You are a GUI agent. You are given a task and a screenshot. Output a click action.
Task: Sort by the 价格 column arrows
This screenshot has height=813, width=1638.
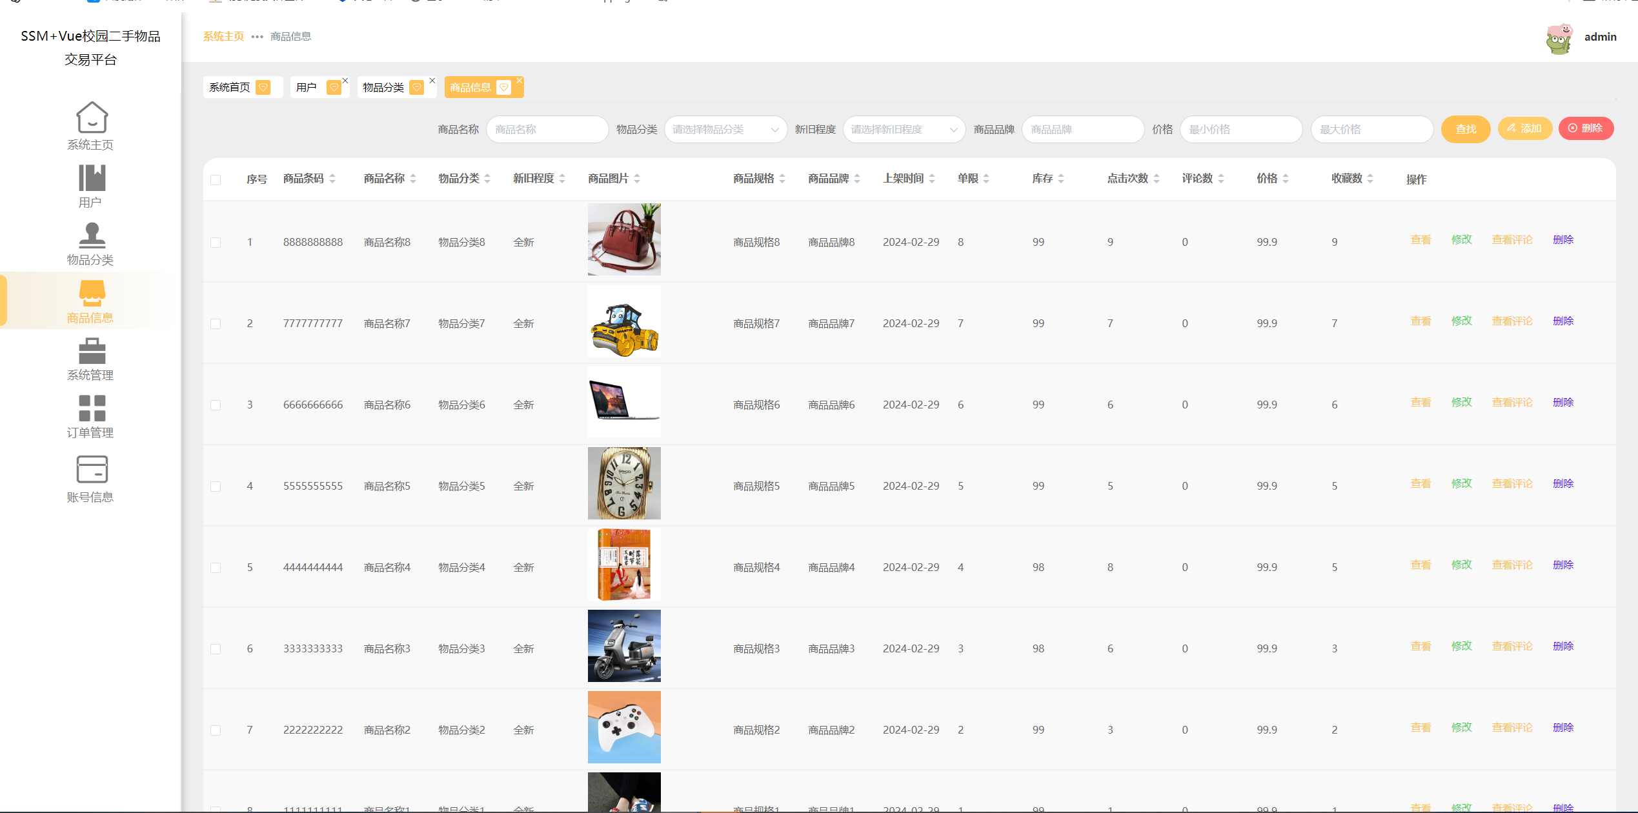[1286, 179]
